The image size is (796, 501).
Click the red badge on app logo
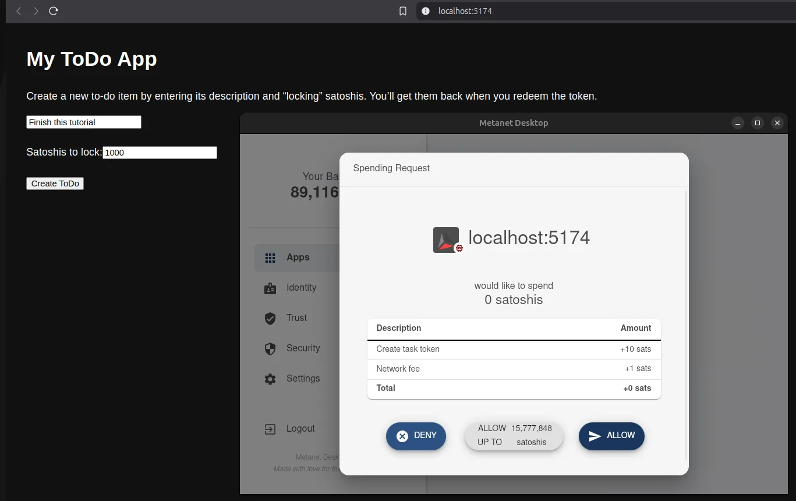pos(459,248)
